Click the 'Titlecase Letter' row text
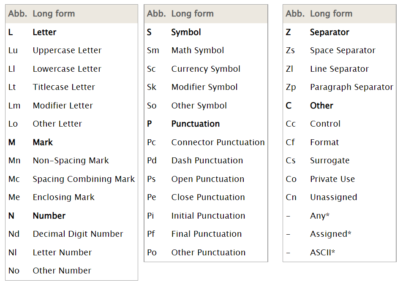Viewport: 403px width, 287px height. (64, 87)
